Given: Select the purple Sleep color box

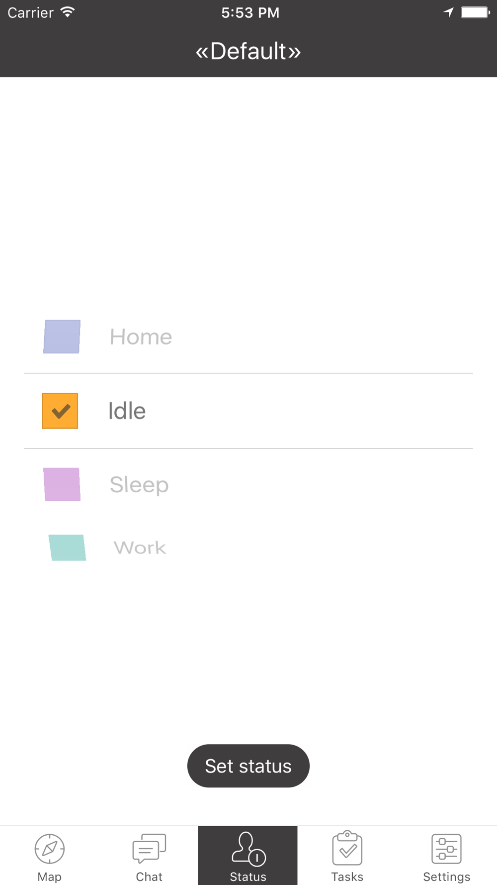Looking at the screenshot, I should pyautogui.click(x=62, y=484).
